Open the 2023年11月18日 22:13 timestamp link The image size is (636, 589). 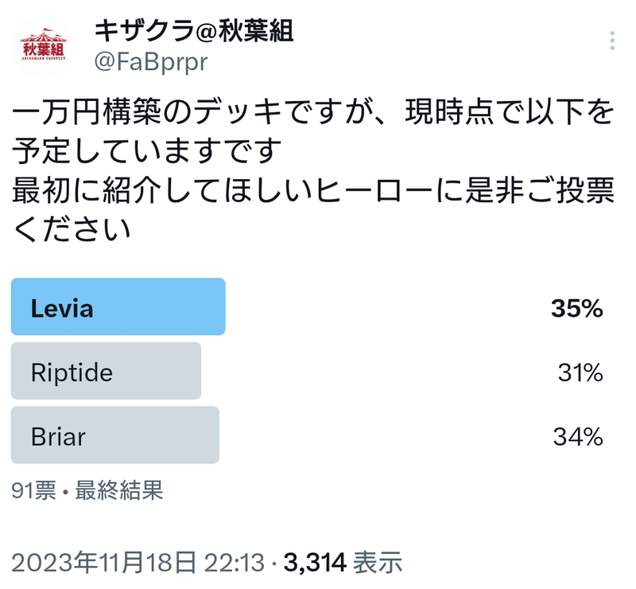tap(138, 563)
